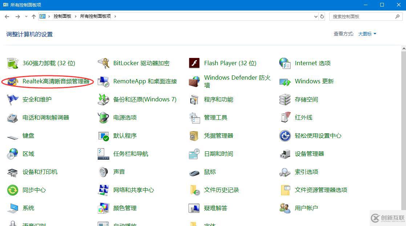
Task: Open 任务栏和导航 icon
Action: [103, 154]
